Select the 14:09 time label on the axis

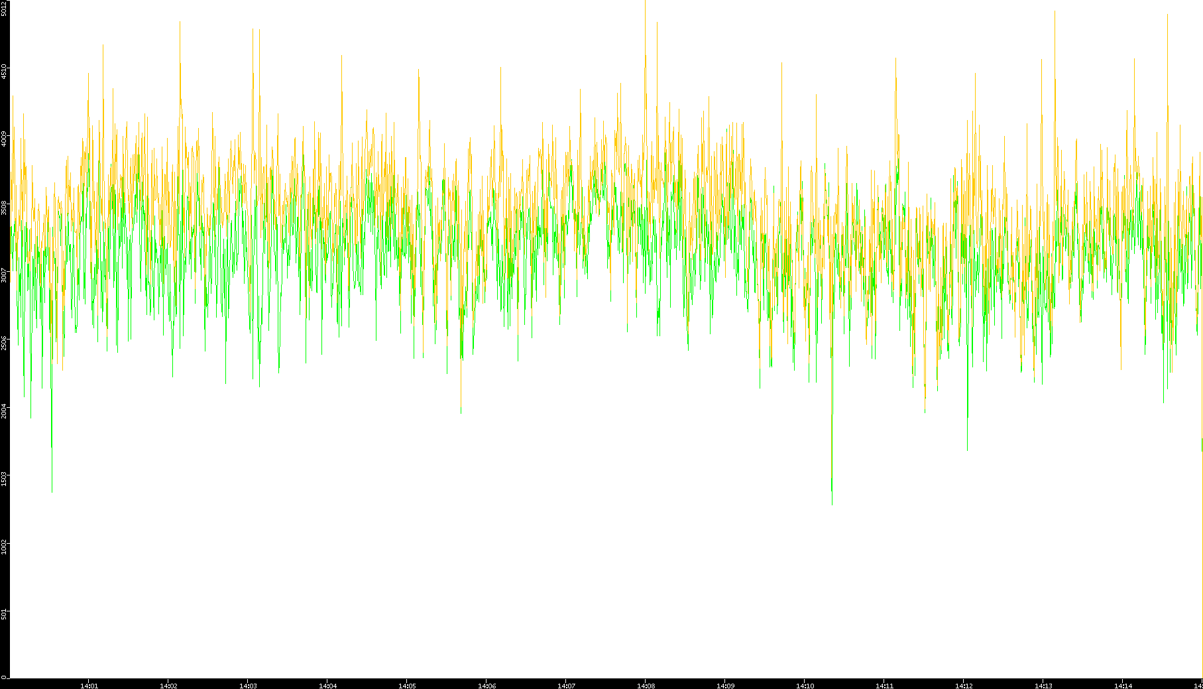pyautogui.click(x=725, y=686)
